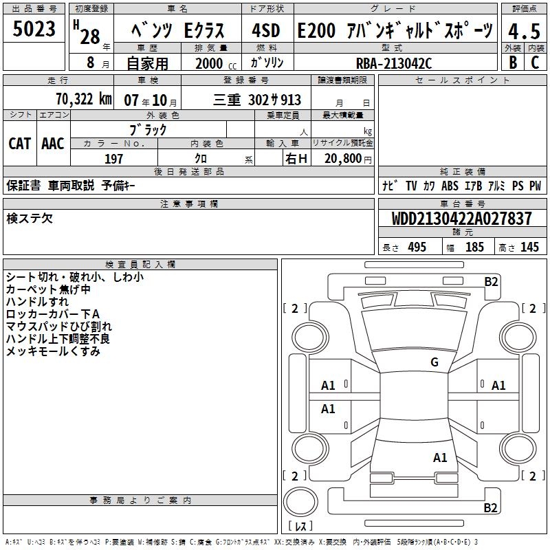Viewport: 550px width, 550px height.
Task: Click the shift type CAT
Action: coord(20,144)
